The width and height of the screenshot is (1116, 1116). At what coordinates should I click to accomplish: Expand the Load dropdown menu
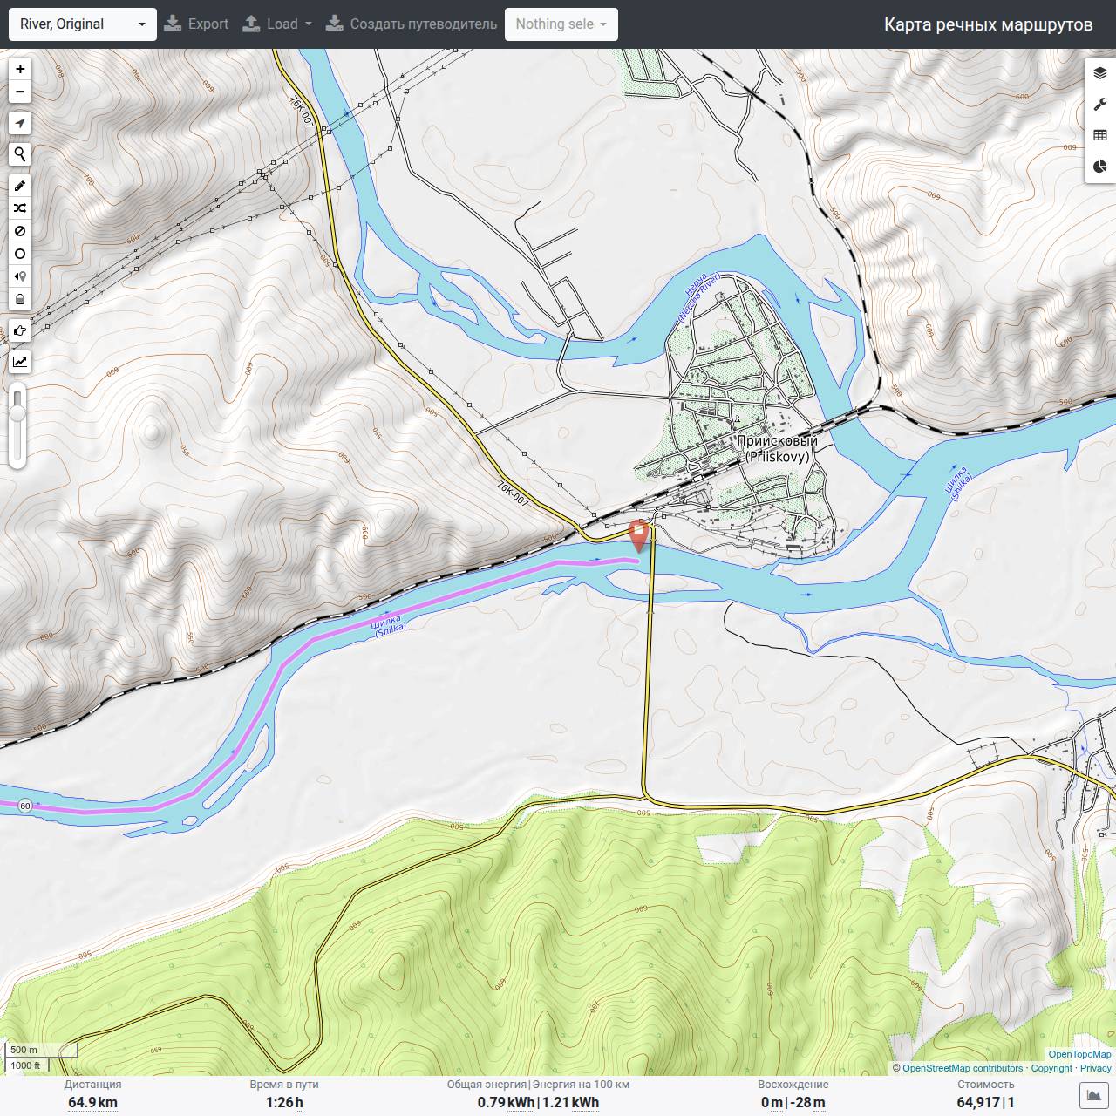pos(277,24)
